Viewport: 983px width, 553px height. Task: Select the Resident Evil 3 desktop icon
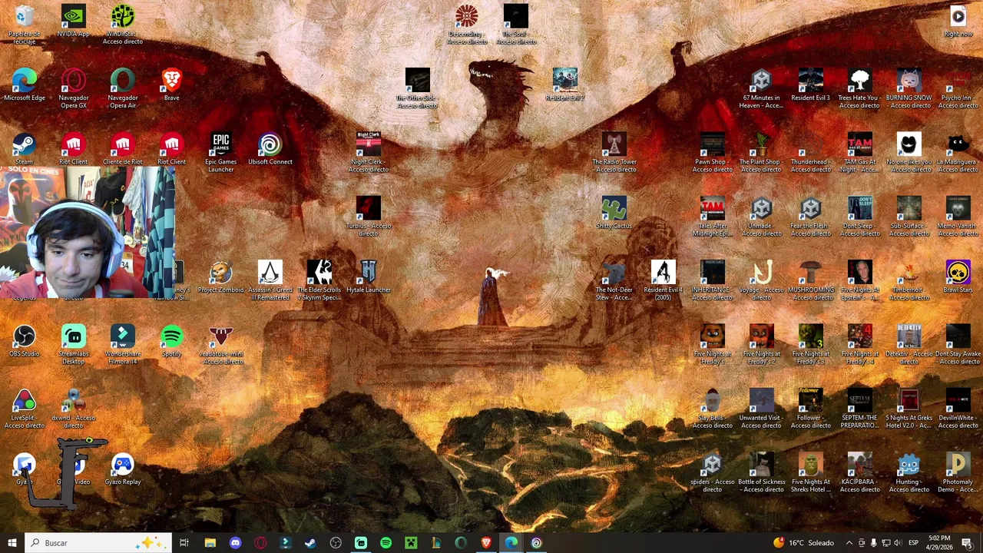point(810,85)
